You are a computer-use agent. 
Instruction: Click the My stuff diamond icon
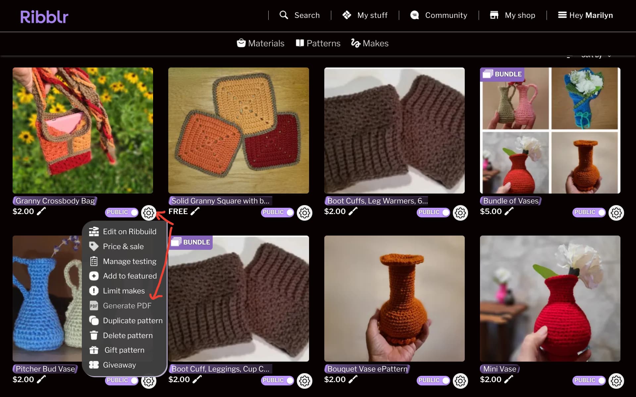coord(346,15)
